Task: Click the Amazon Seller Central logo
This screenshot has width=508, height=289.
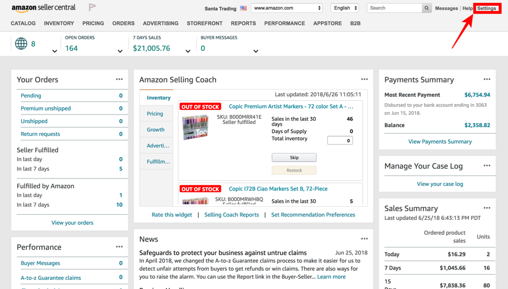Action: (x=43, y=8)
